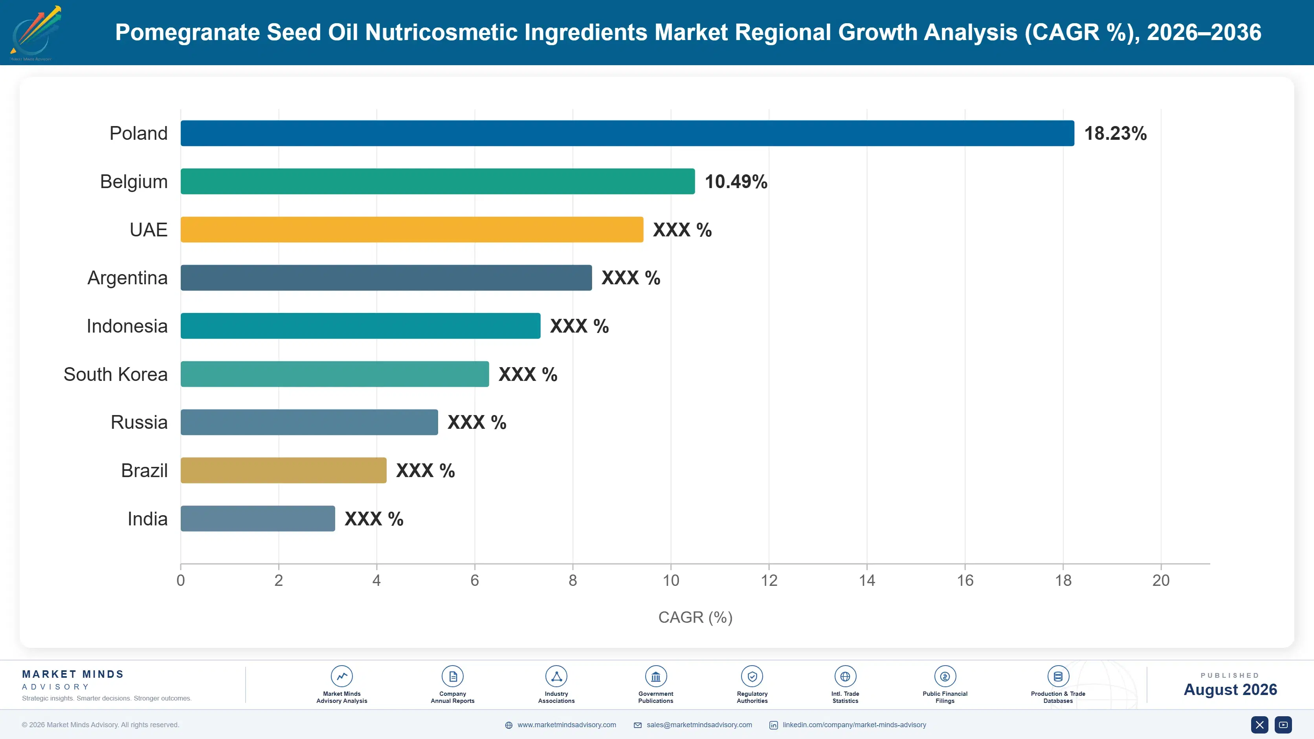Click the Argentina axis label
Image resolution: width=1314 pixels, height=739 pixels.
[128, 278]
